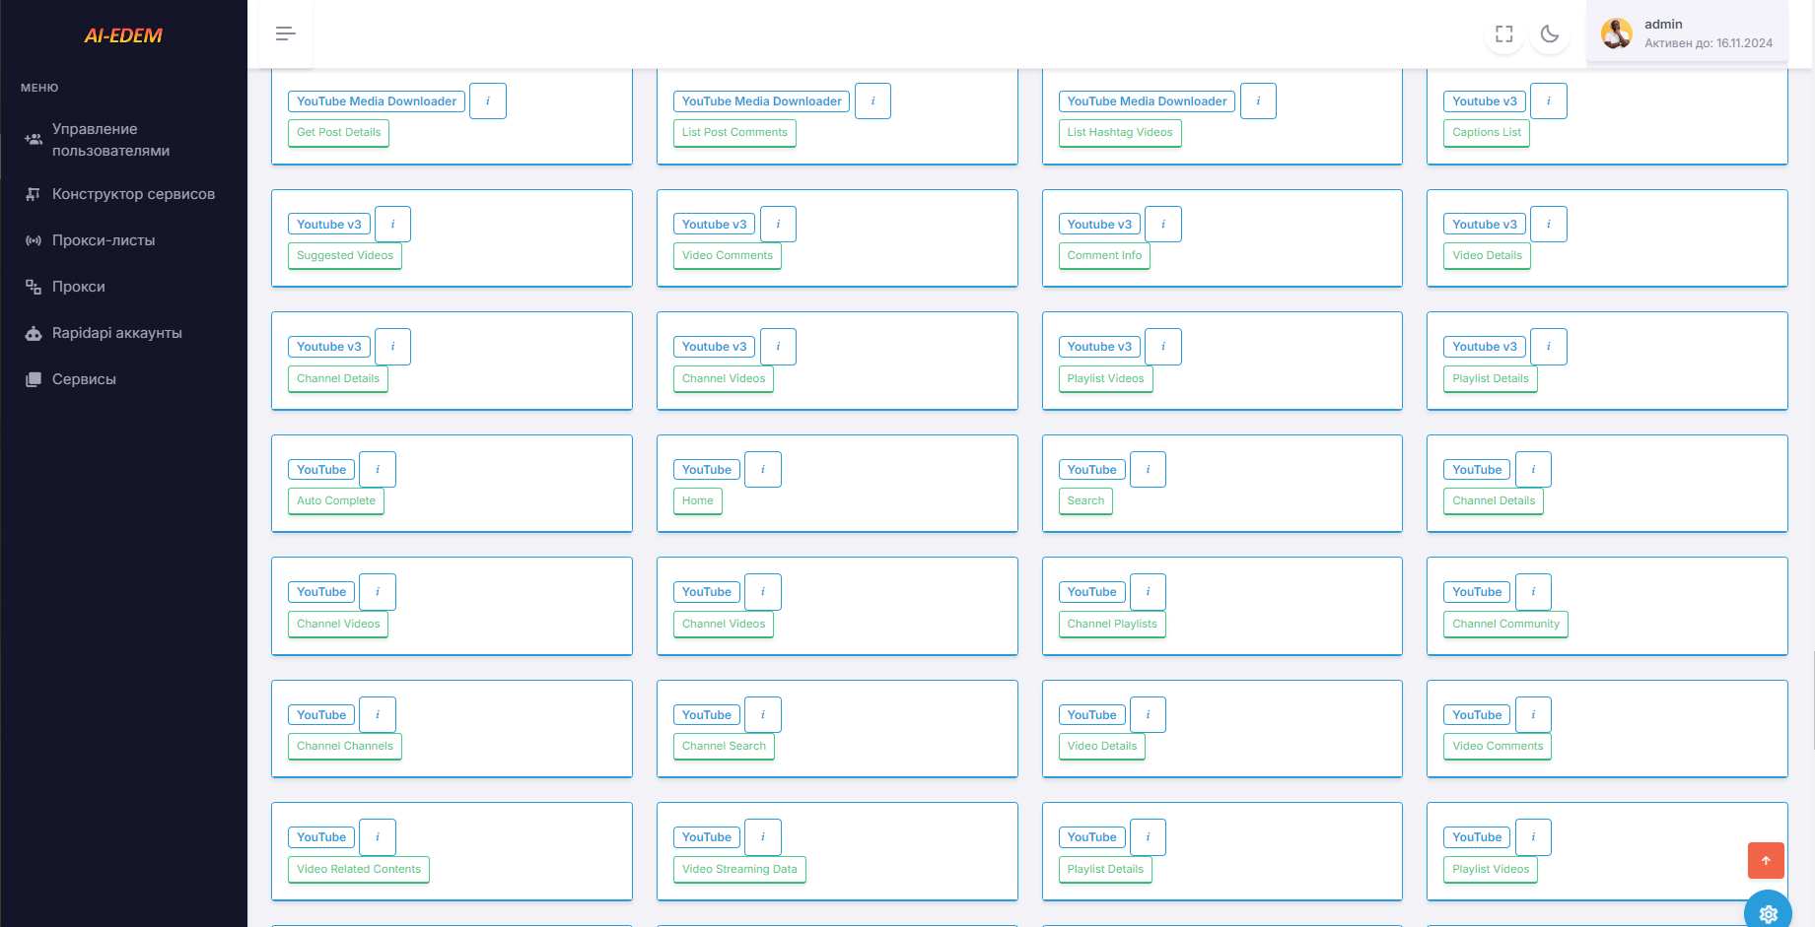The image size is (1815, 927).
Task: Show info for the Channel Search card
Action: click(x=763, y=715)
